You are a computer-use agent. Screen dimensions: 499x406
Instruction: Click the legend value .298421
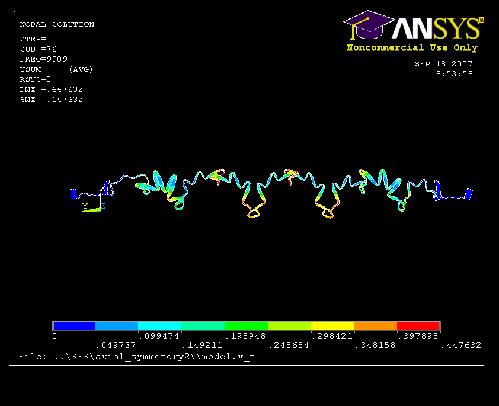(x=332, y=336)
